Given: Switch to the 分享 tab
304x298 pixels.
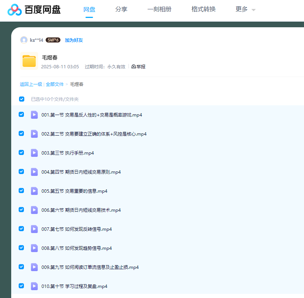Looking at the screenshot, I should tap(121, 9).
